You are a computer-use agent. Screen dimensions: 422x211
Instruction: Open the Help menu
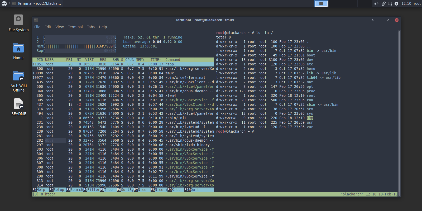tap(103, 27)
